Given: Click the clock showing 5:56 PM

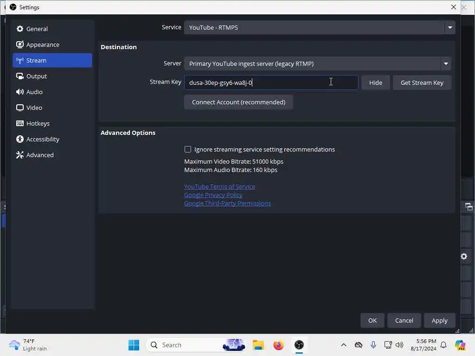Looking at the screenshot, I should coord(423,345).
